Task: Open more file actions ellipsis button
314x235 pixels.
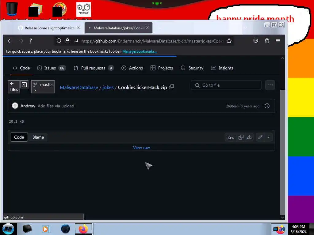Action: point(270,85)
